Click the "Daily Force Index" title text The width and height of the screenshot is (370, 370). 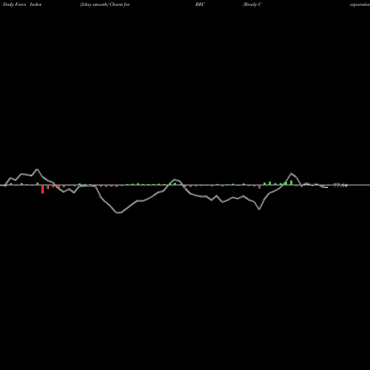coord(22,4)
